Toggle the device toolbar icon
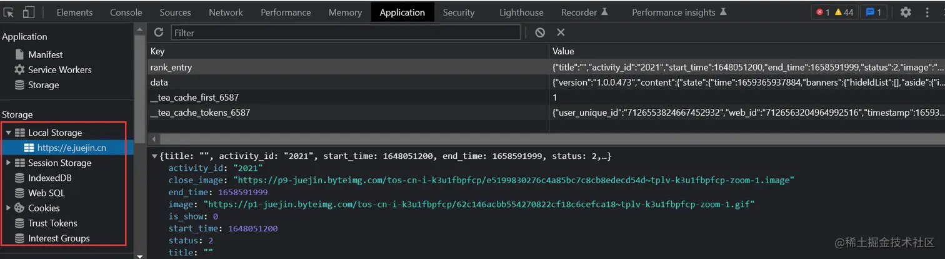Image resolution: width=945 pixels, height=259 pixels. pyautogui.click(x=29, y=13)
